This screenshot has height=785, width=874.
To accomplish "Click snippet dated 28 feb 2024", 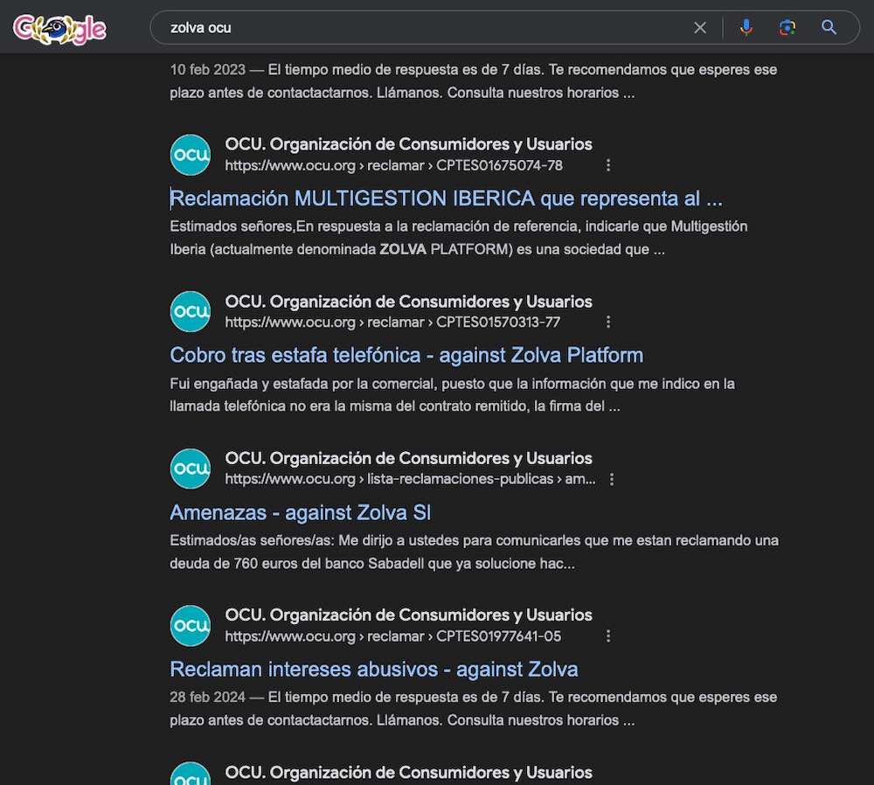I will [x=473, y=709].
